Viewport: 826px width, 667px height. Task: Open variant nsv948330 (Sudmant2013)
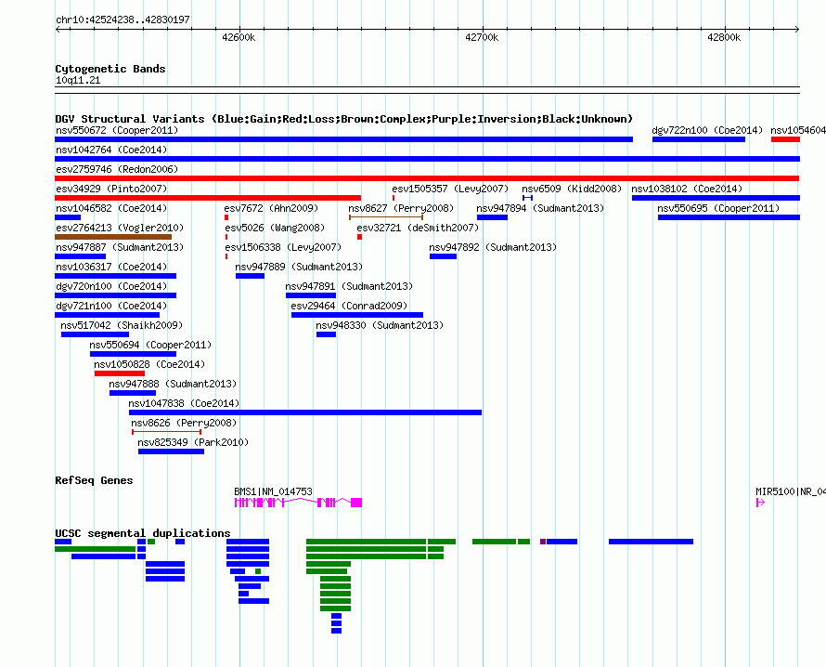[326, 334]
